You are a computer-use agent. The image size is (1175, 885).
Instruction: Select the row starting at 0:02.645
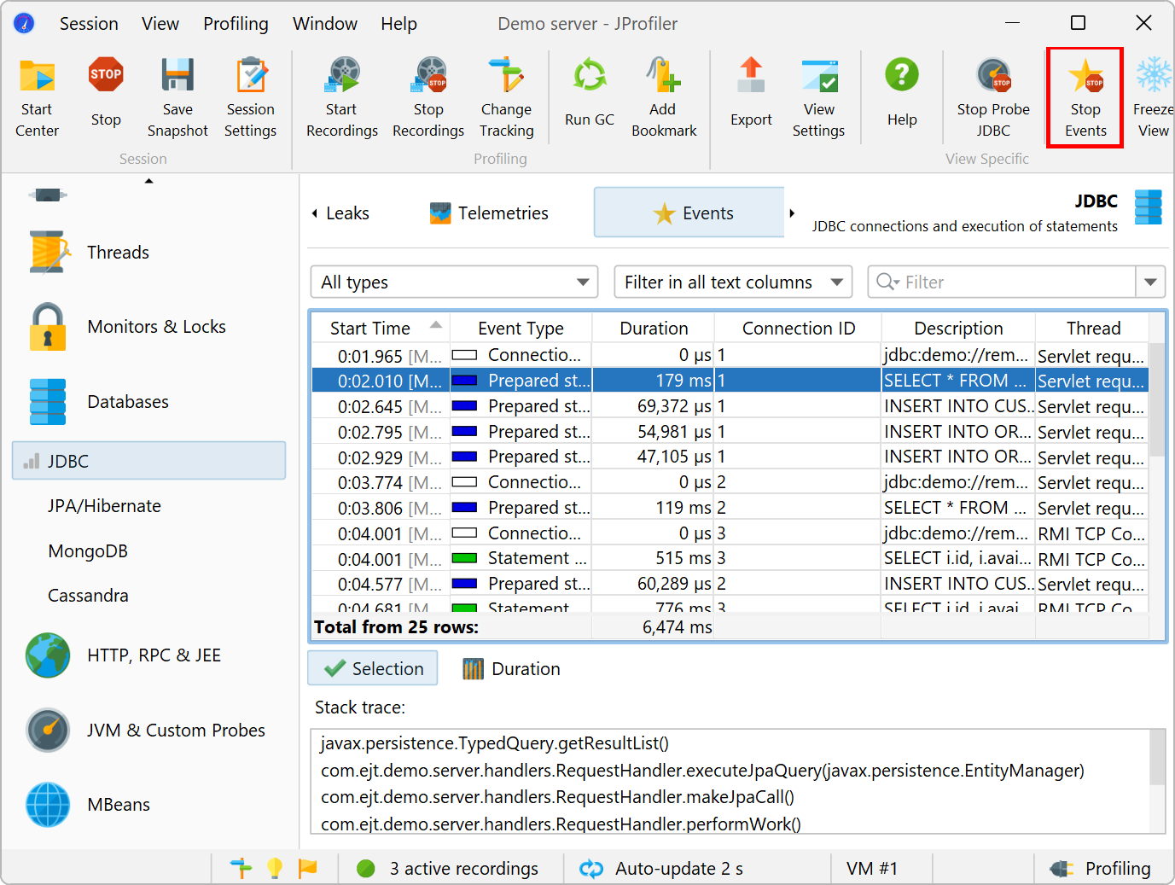click(x=730, y=406)
